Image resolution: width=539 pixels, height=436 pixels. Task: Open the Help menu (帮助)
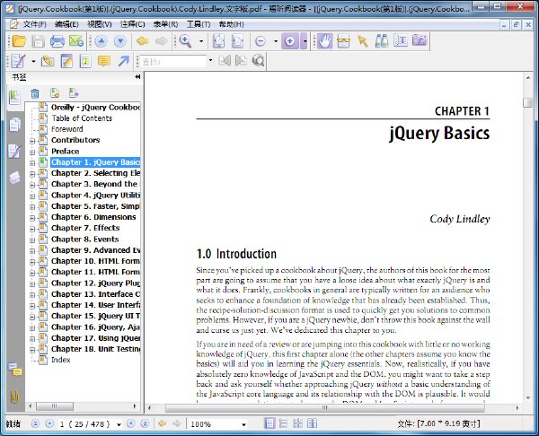[x=232, y=24]
